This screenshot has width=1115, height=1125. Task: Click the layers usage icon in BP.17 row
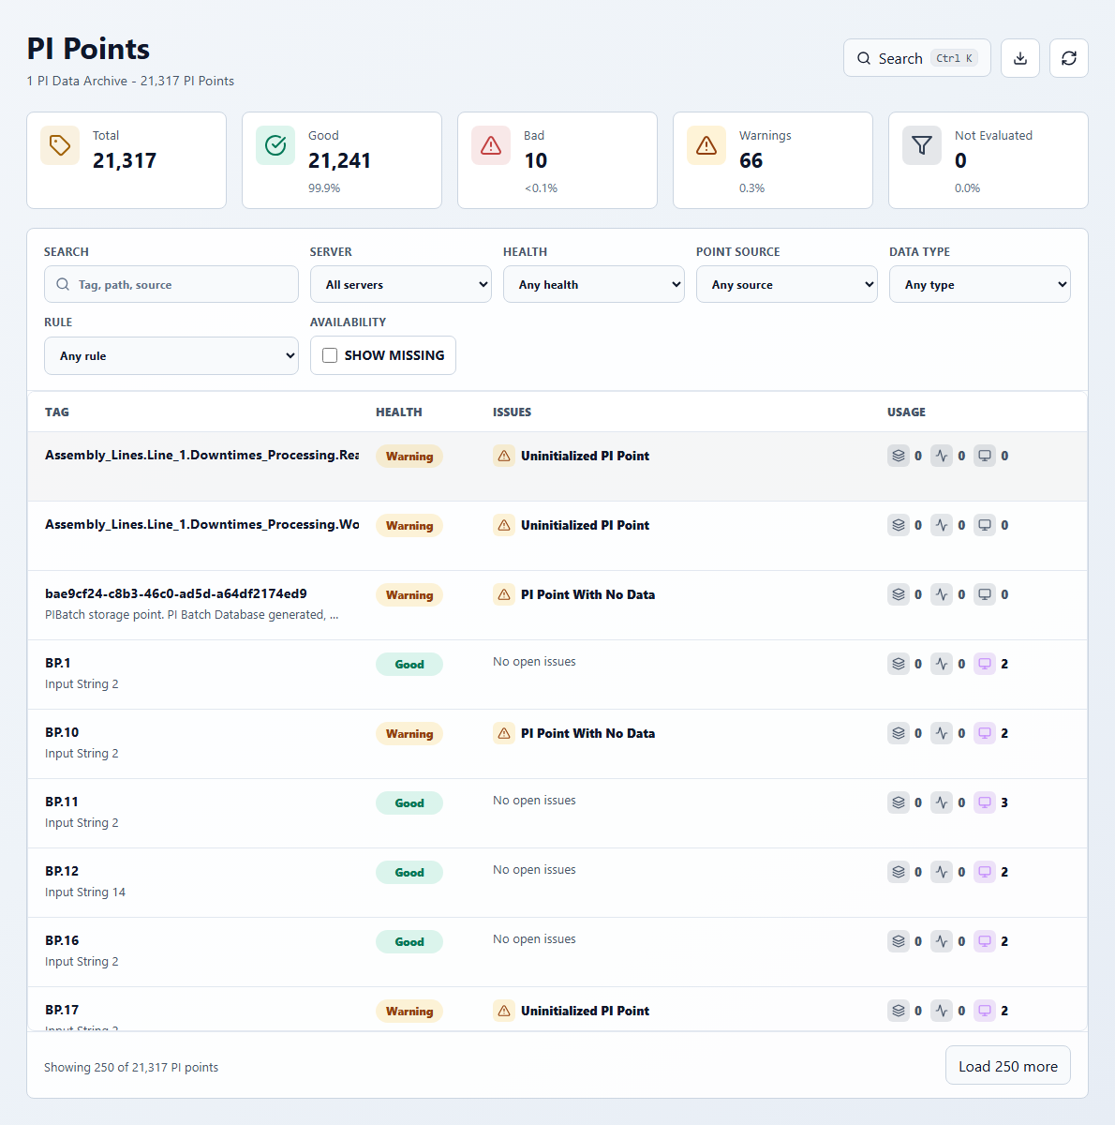899,1011
